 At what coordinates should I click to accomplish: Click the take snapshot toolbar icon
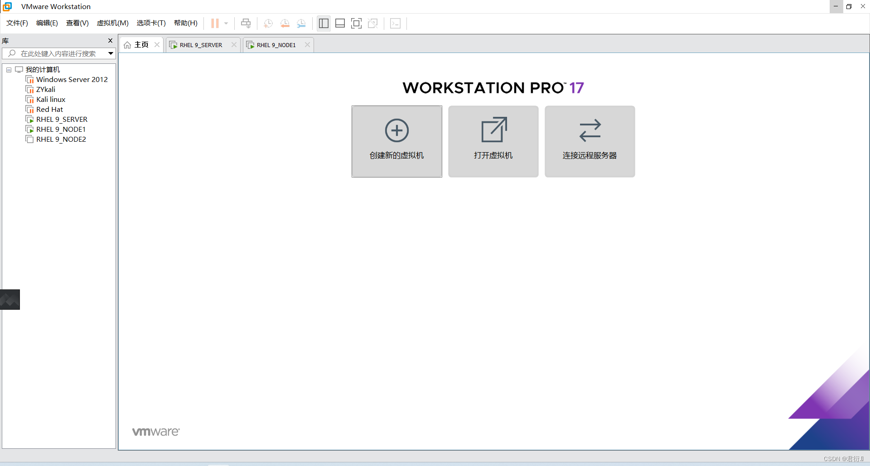(x=268, y=23)
